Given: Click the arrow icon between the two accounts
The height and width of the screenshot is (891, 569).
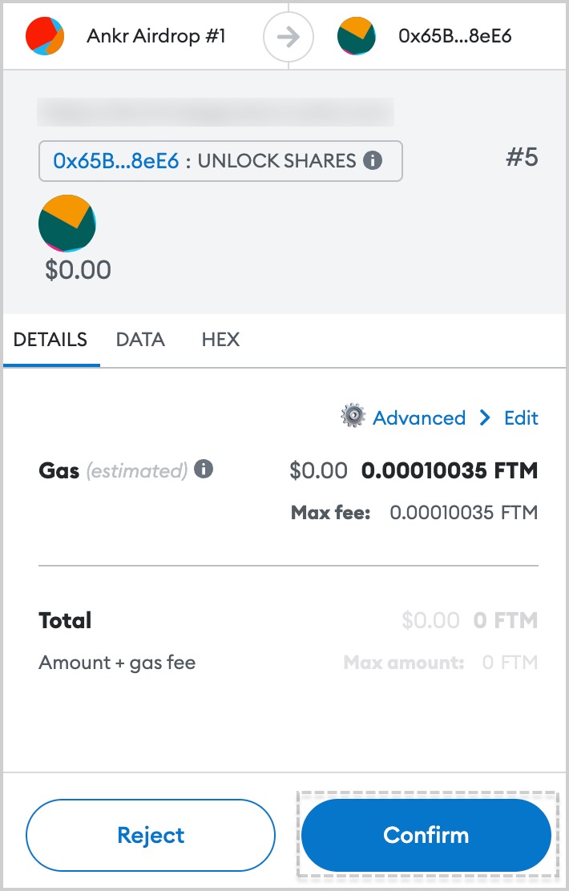Looking at the screenshot, I should tap(289, 38).
